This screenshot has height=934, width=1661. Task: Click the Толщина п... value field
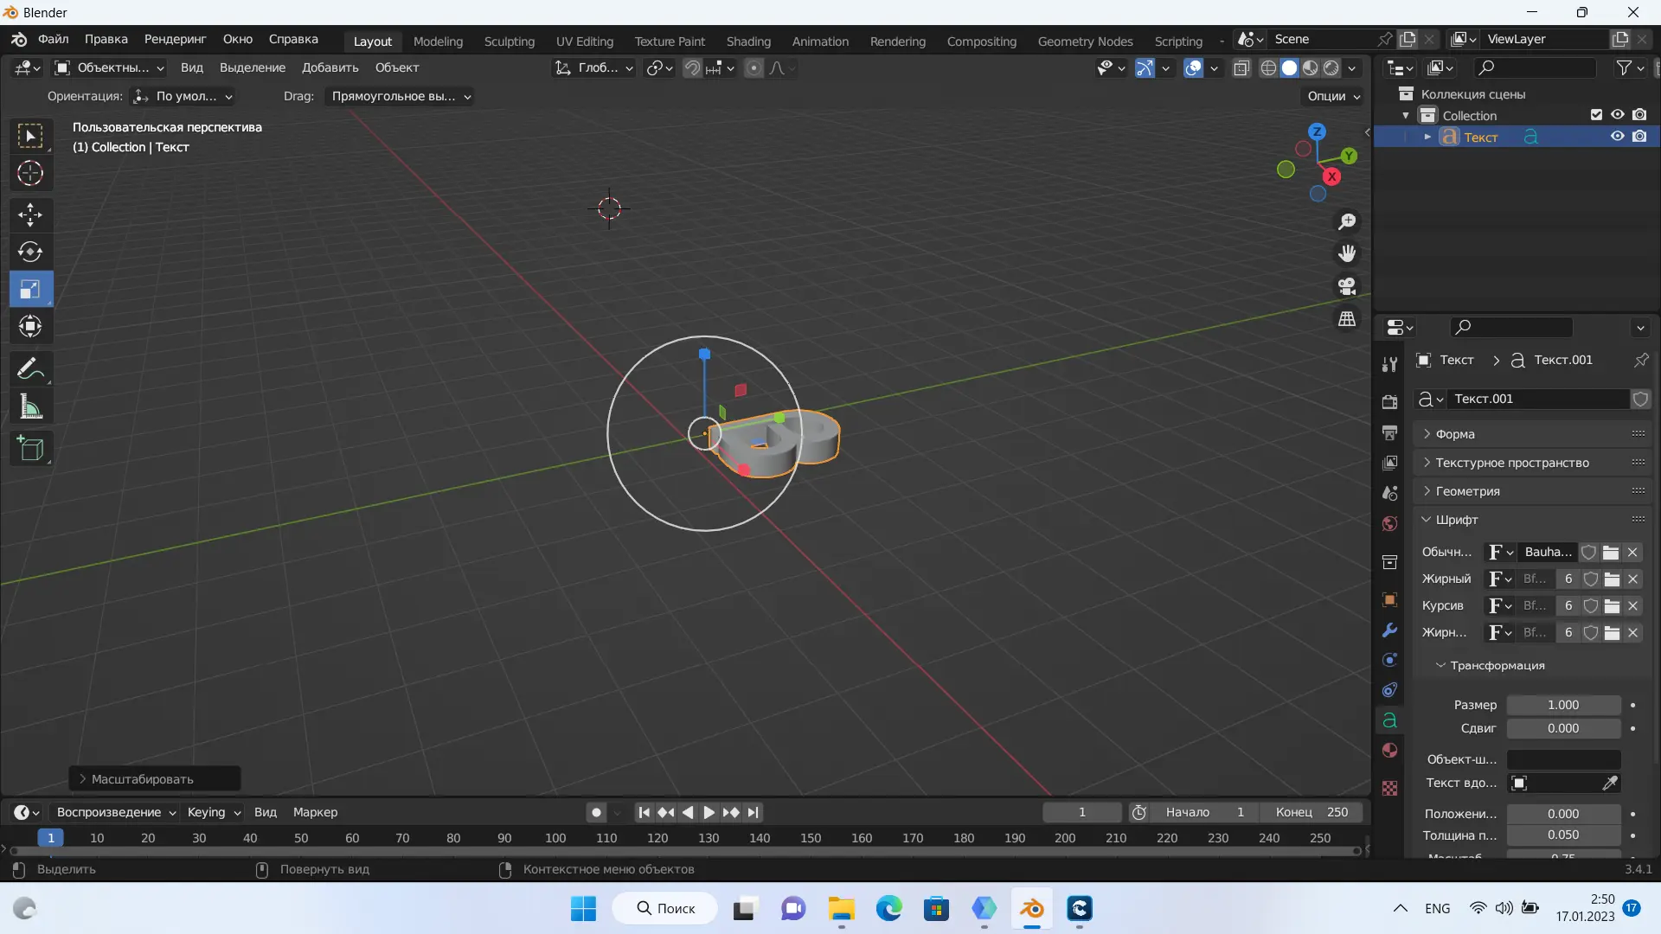(x=1563, y=835)
